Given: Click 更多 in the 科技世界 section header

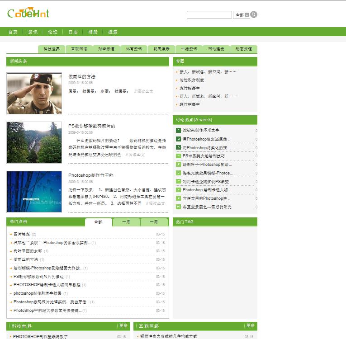Looking at the screenshot, I should click(123, 325).
